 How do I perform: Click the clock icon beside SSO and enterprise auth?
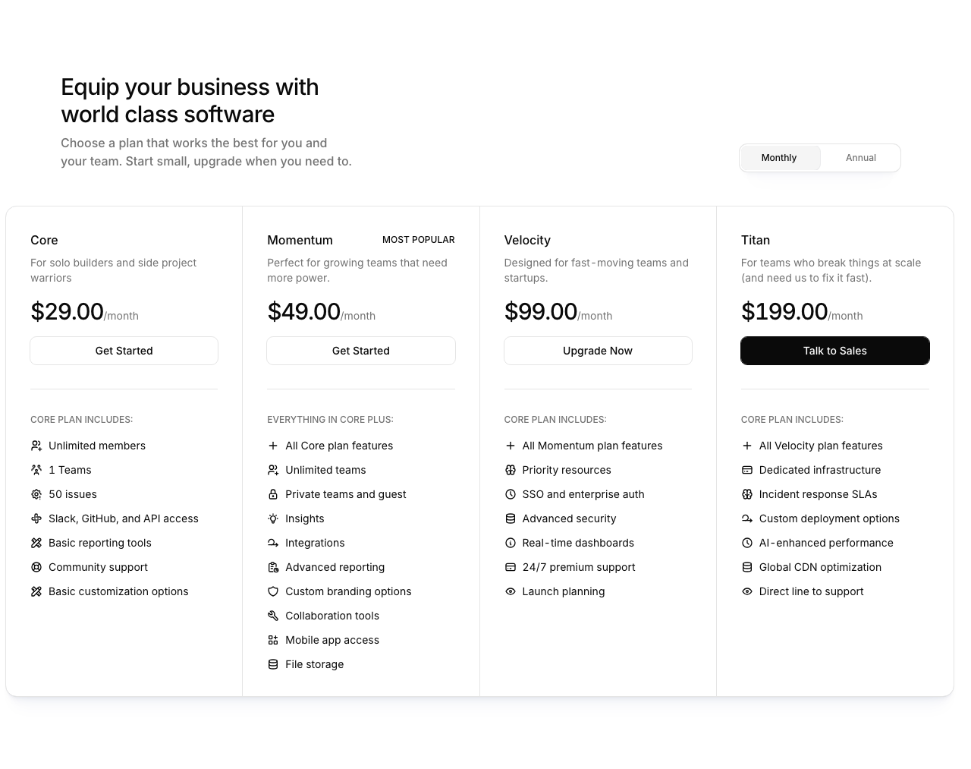click(510, 494)
